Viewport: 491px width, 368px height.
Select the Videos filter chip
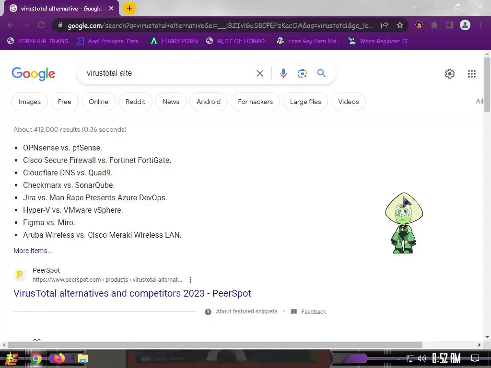348,102
